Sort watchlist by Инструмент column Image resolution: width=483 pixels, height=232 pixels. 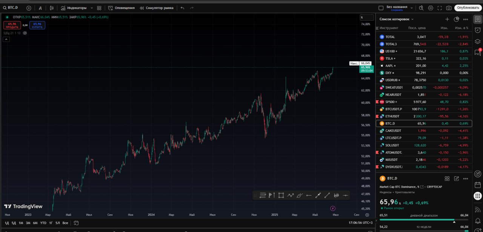389,28
